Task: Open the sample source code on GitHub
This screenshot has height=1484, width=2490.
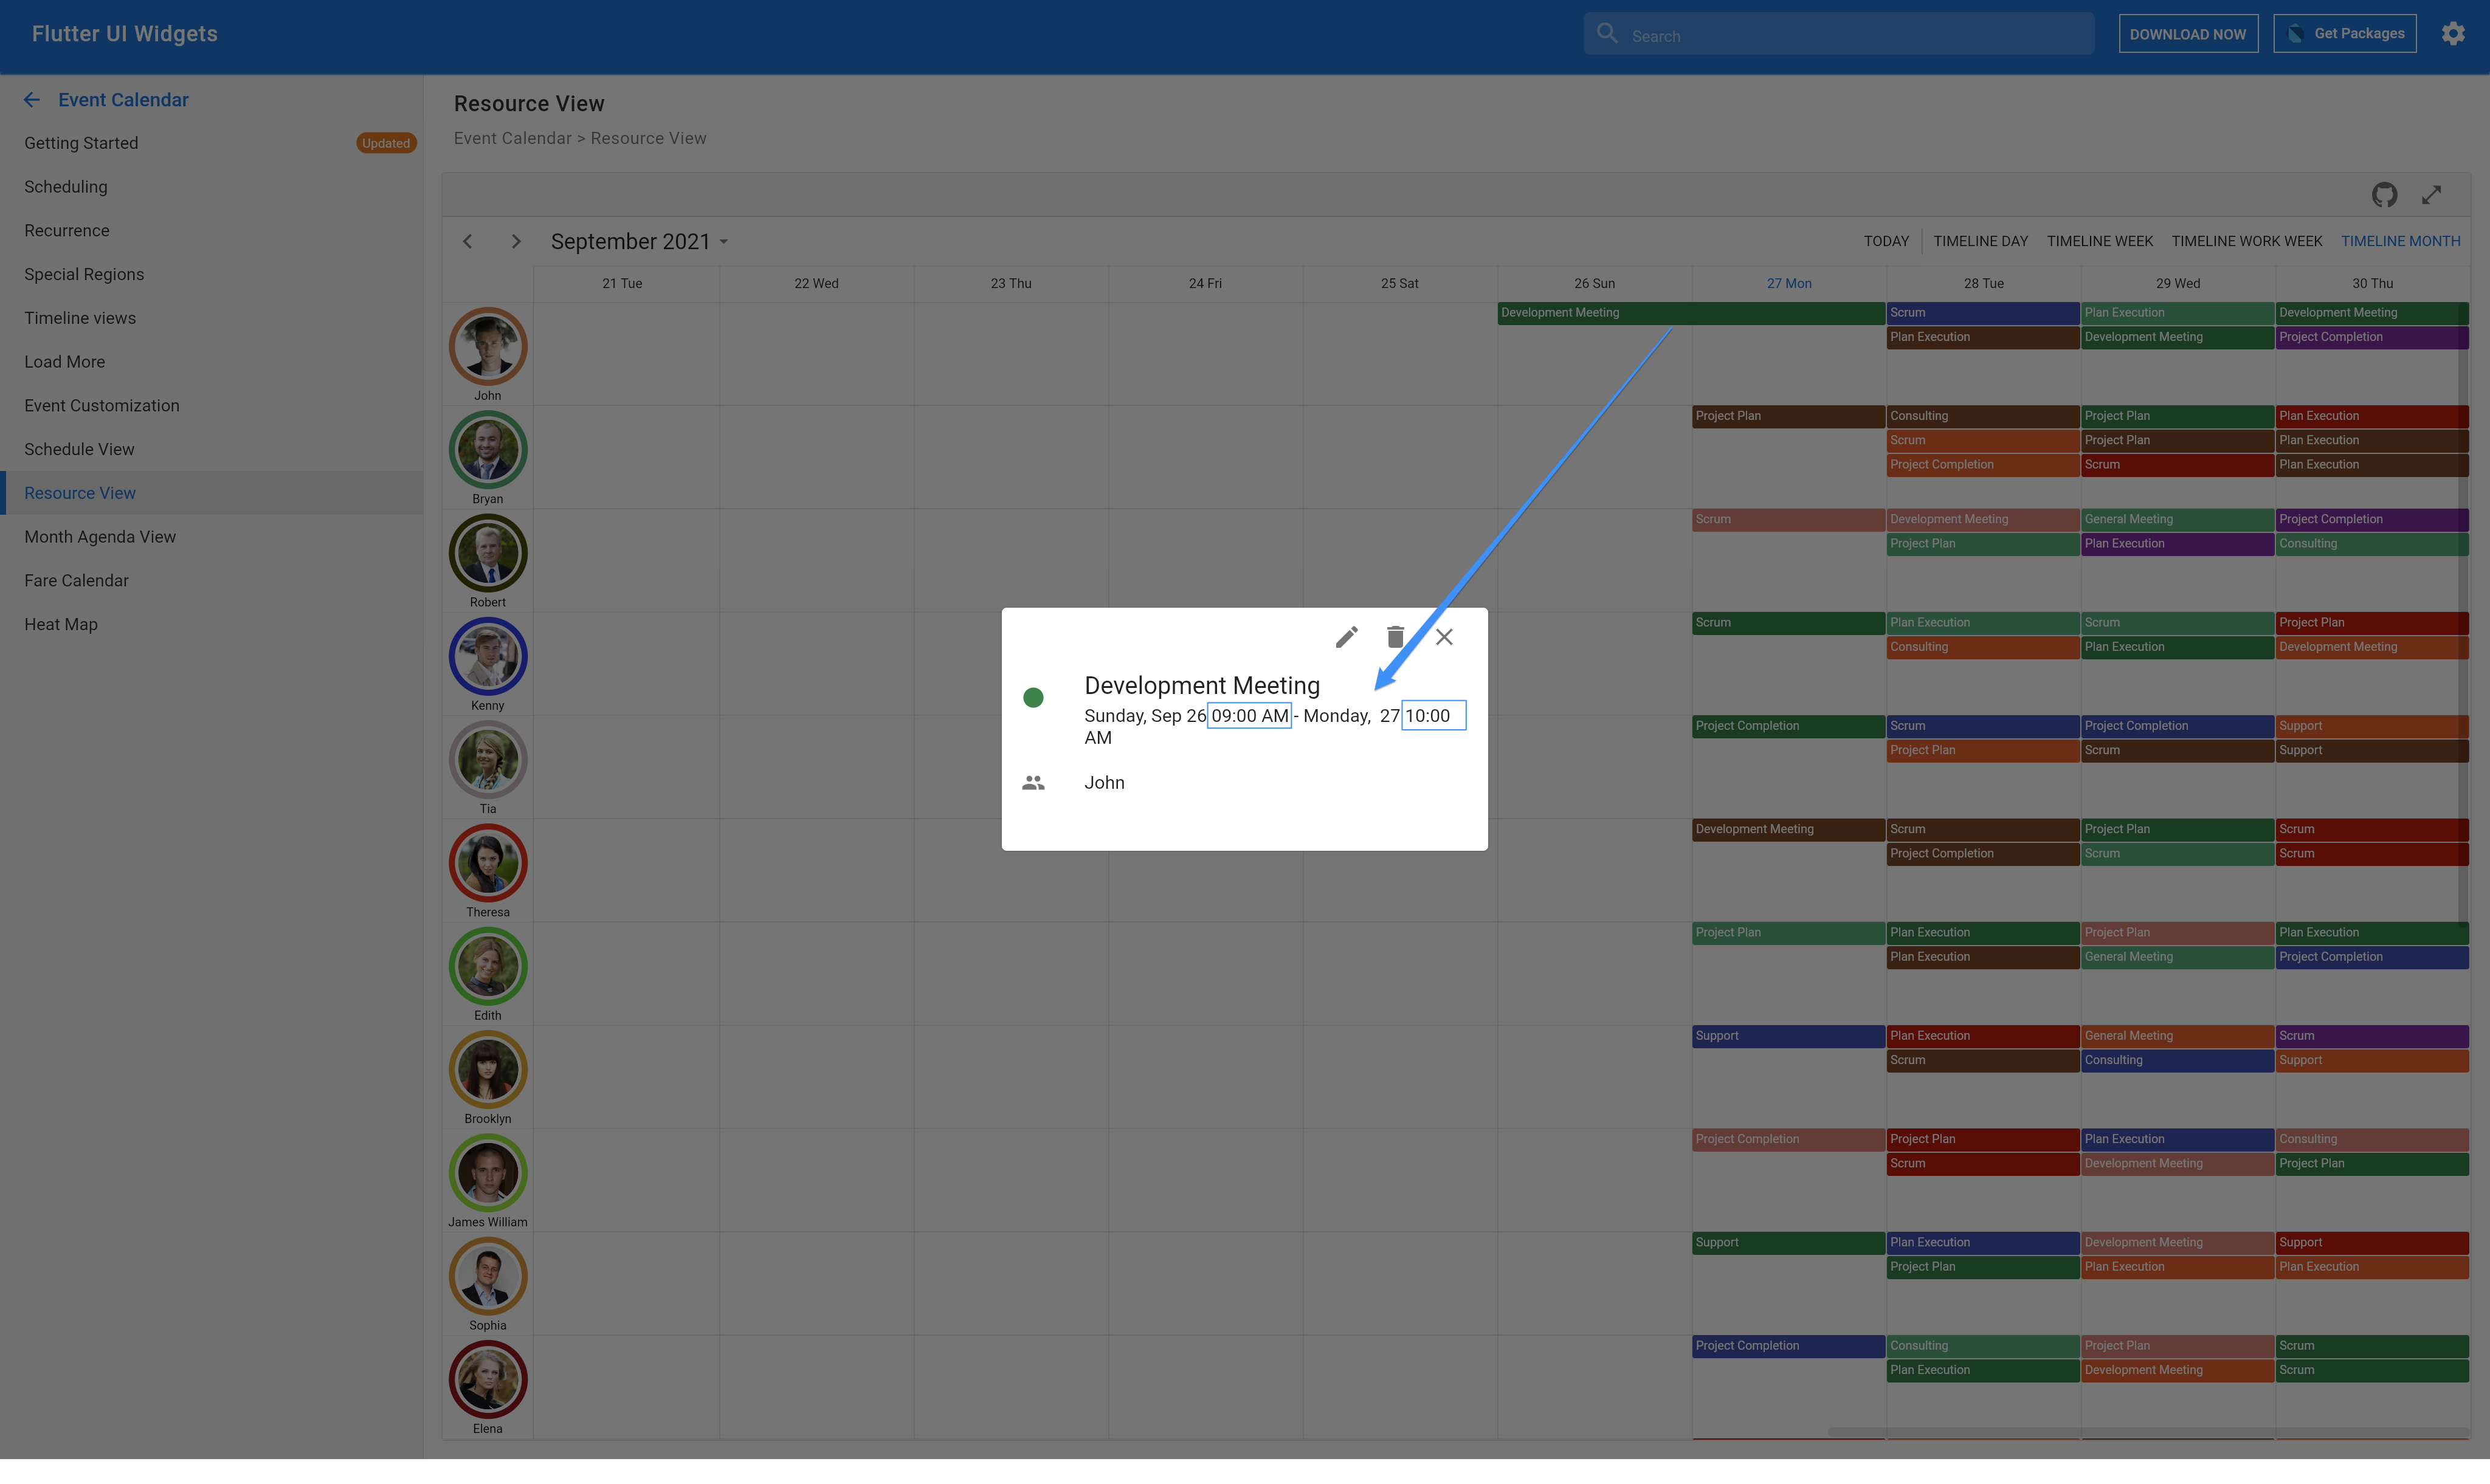Action: coord(2384,194)
